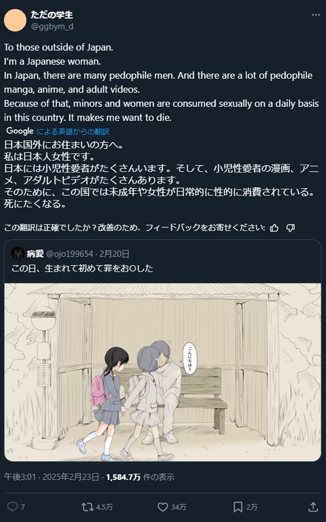Open the @ojo199654 quoted handle
Image resolution: width=326 pixels, height=522 pixels.
point(69,254)
